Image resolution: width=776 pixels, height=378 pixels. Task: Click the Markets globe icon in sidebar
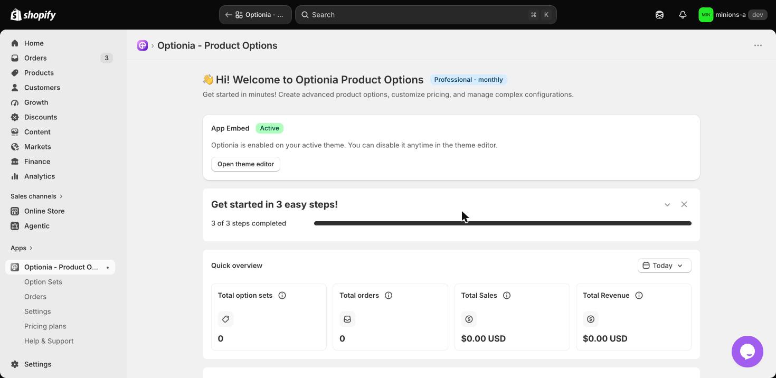15,147
